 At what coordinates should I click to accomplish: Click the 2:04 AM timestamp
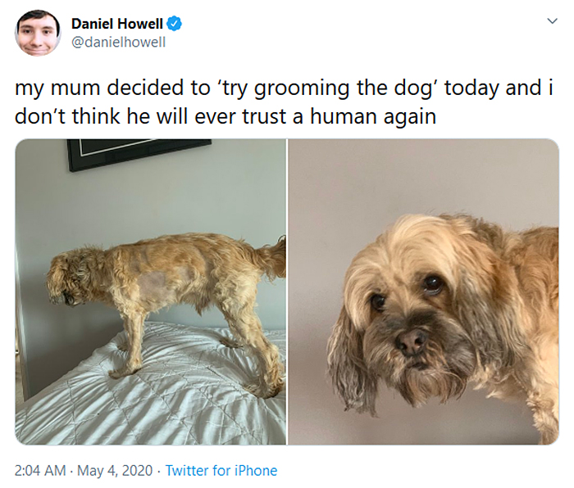tap(40, 470)
